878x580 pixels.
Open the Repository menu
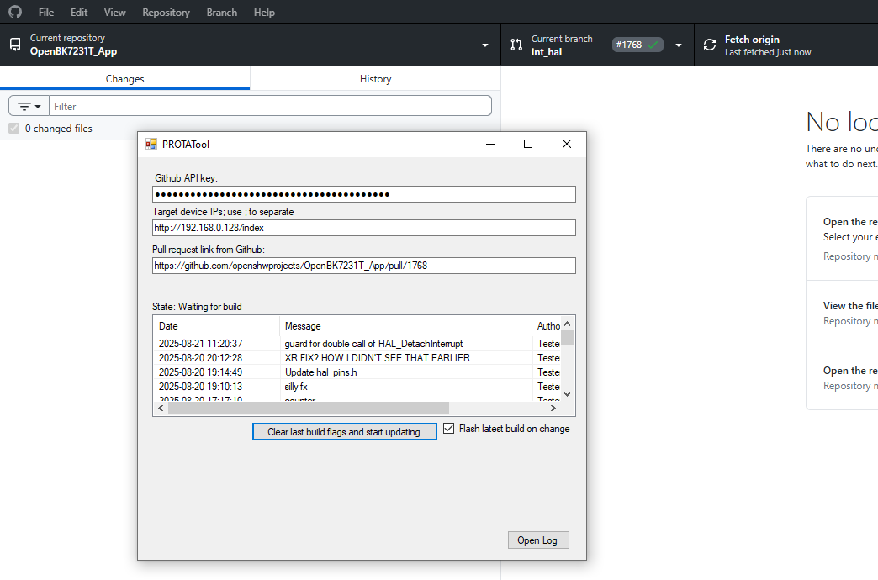point(166,13)
